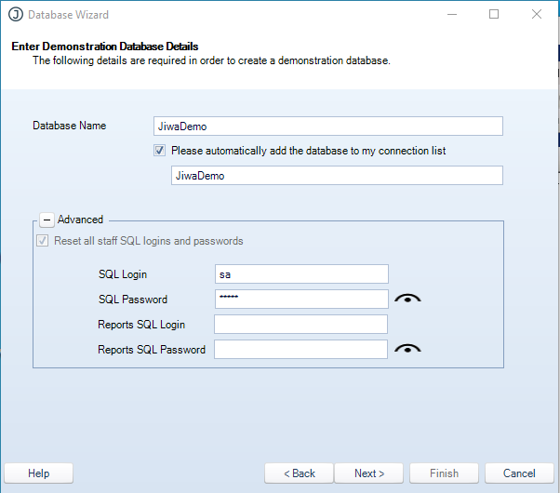Click into the SQL Password field

(300, 299)
